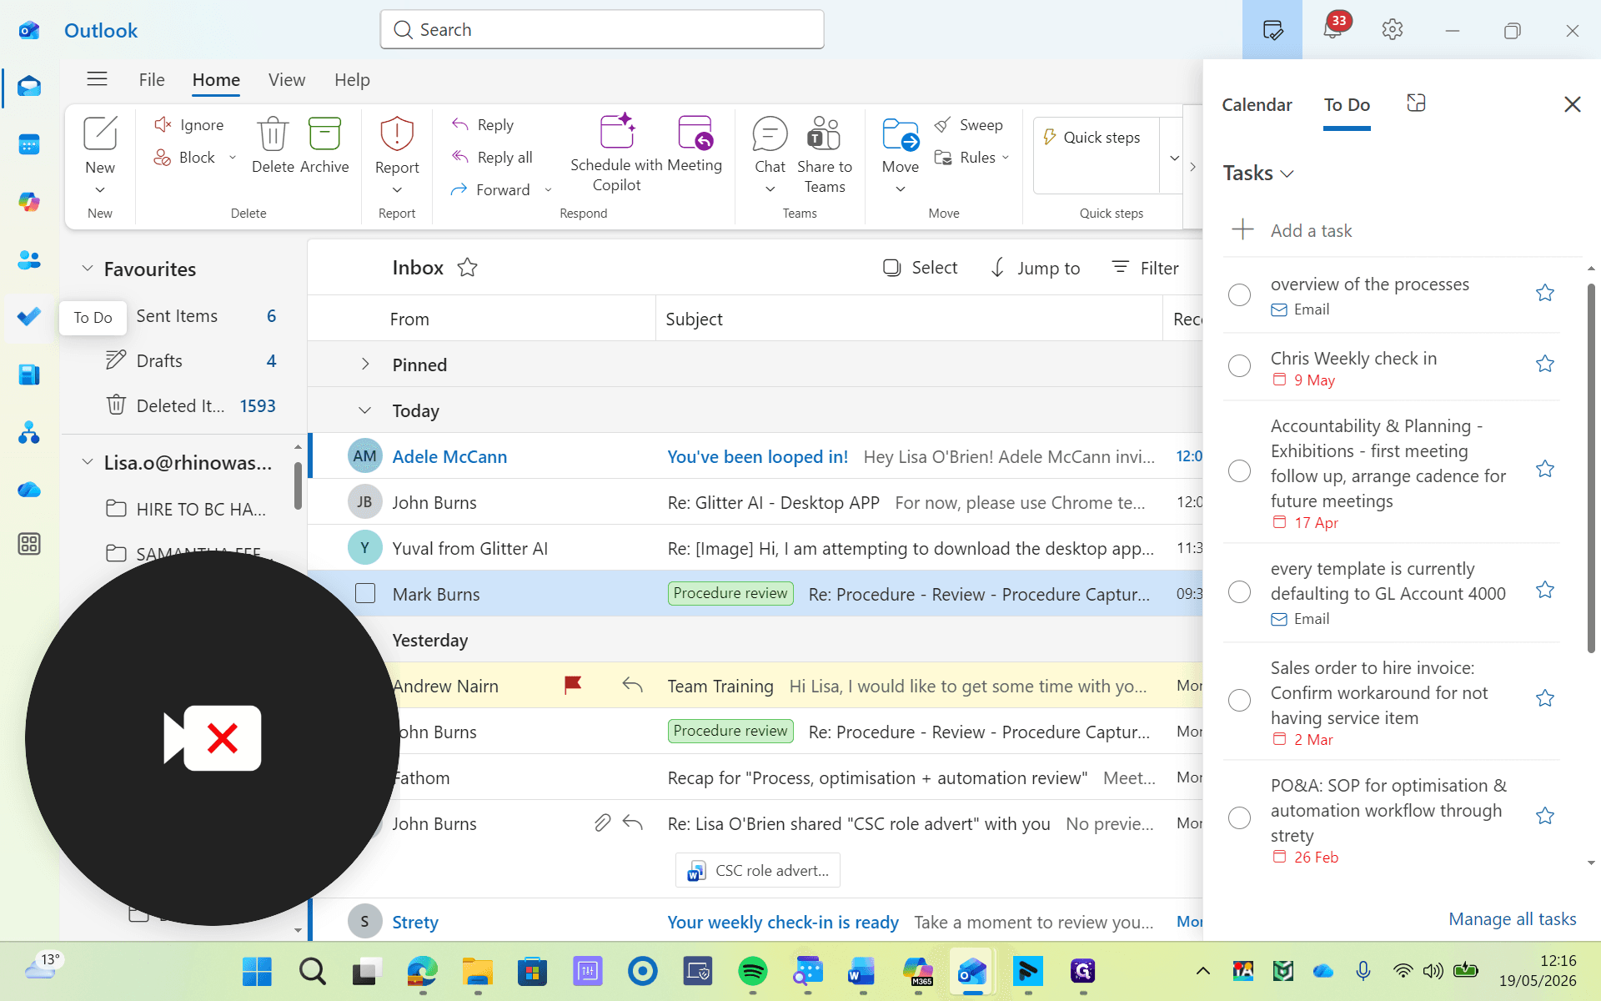Open the To Do checkmark sidebar icon
Viewport: 1601px width, 1001px height.
click(x=29, y=317)
